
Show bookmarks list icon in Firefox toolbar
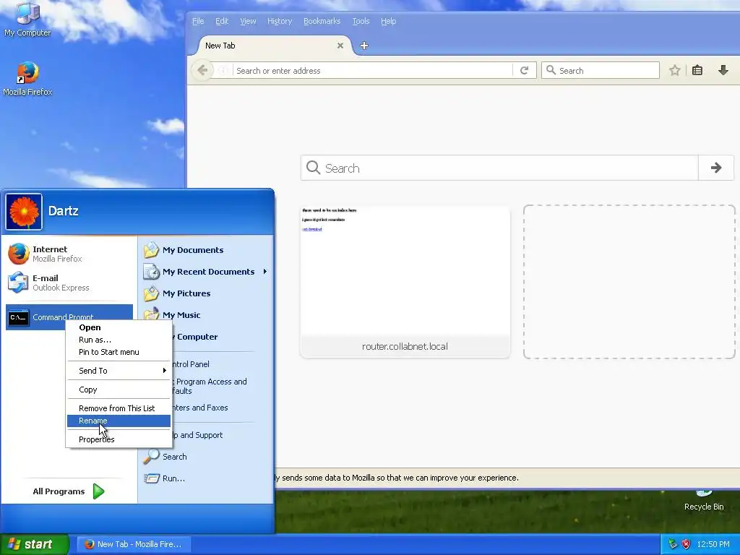click(697, 71)
